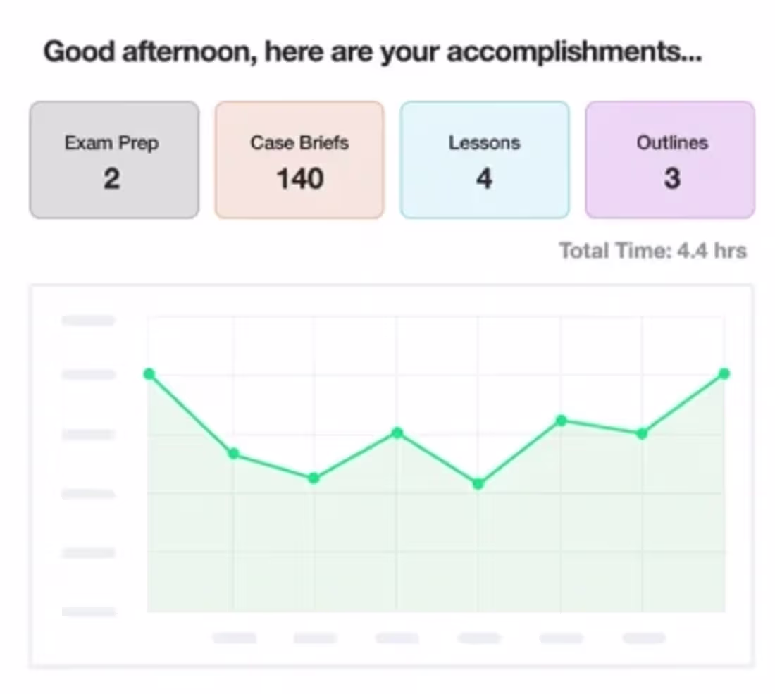Click the lowest data point on the chart
775x694 pixels.
(478, 484)
